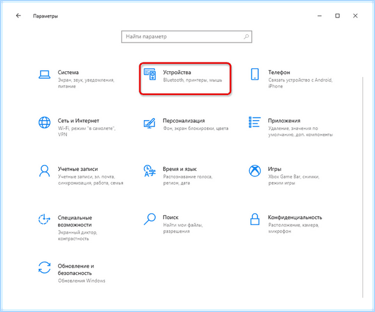Open the Конфиденциальность lock icon
The image size is (375, 312).
pos(255,219)
